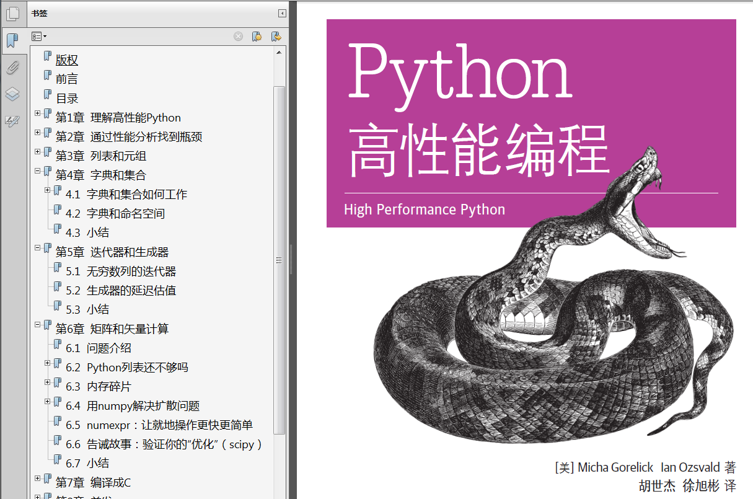Select bookmark 5.3 小结
753x499 pixels.
coord(87,310)
